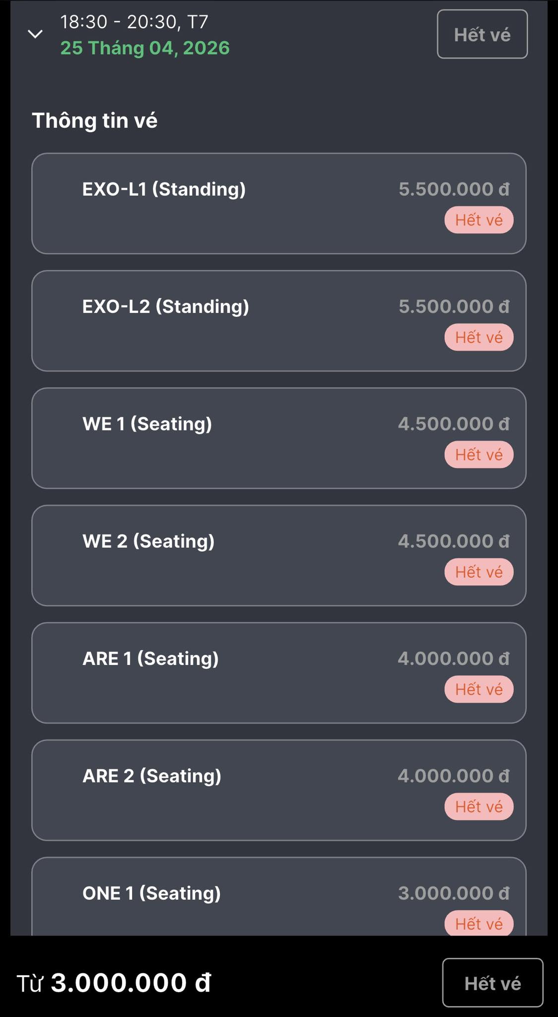
Task: Click bottom Hết vé button by price
Action: (492, 983)
